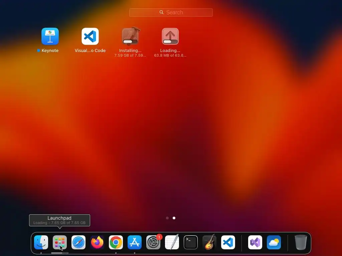Click the Xcode icon showing Installing progress
342x256 pixels.
pos(130,36)
